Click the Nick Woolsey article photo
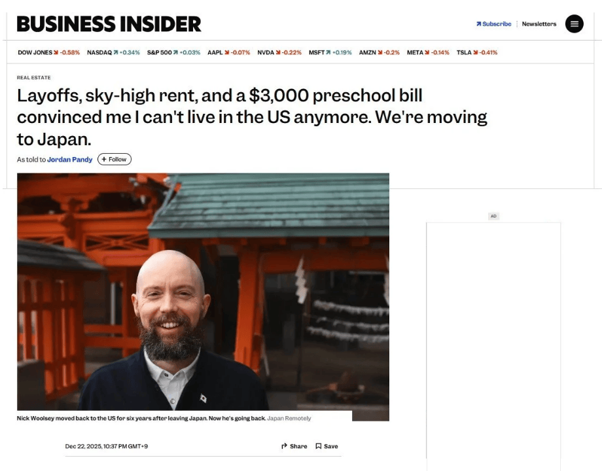The height and width of the screenshot is (471, 602). (x=203, y=292)
